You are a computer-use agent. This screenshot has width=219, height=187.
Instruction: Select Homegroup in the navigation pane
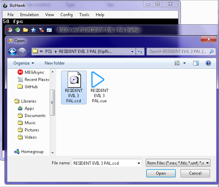[29, 152]
